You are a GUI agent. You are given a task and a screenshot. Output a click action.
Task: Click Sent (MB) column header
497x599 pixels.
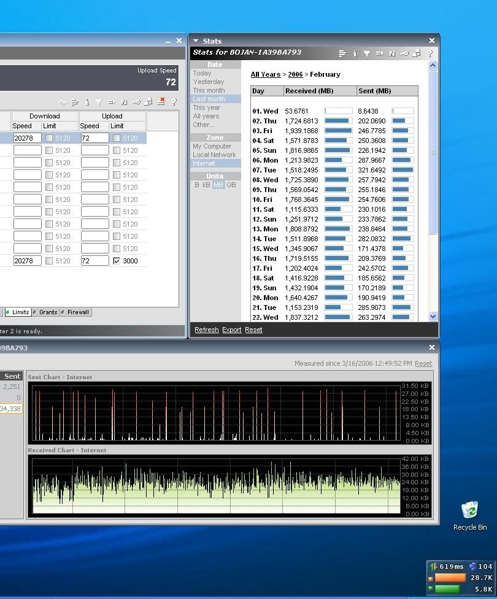[387, 91]
